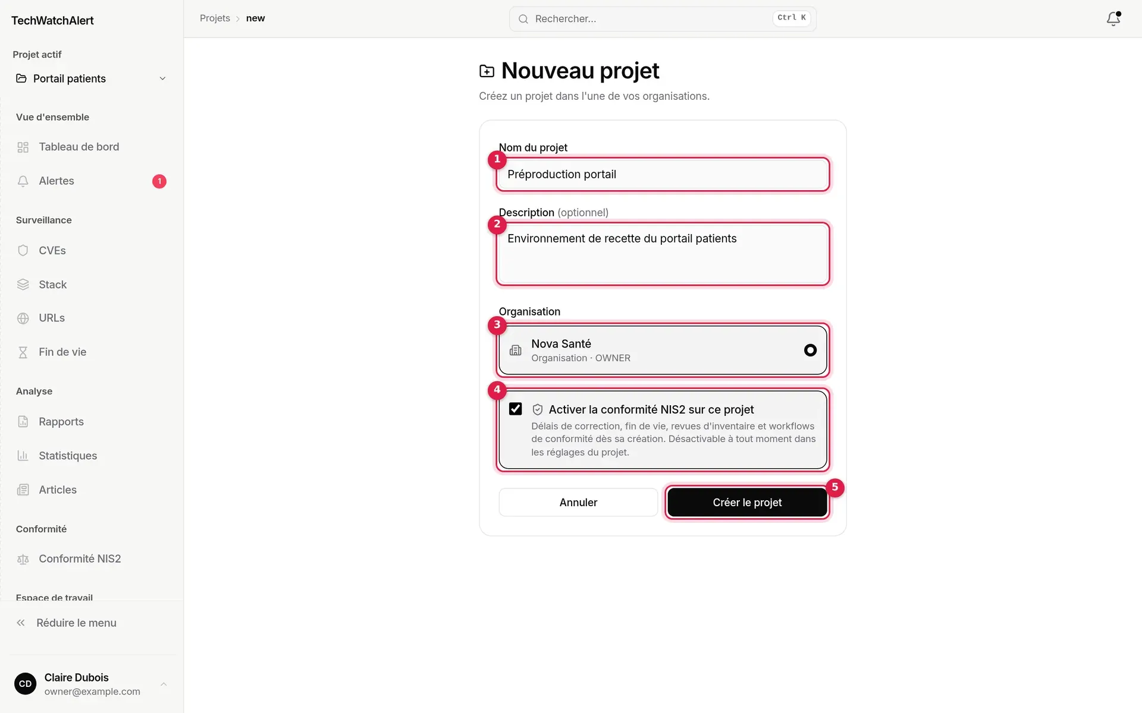Focus the Nom du projet field
Viewport: 1142px width, 713px height.
pyautogui.click(x=663, y=174)
